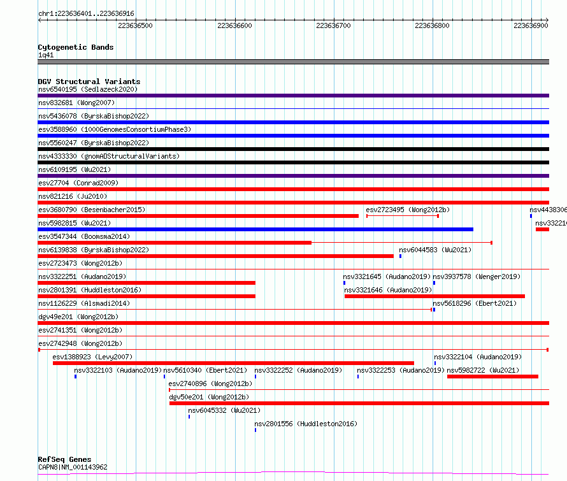Click nsv3322251 (Audano2019) label
567x481 pixels.
click(x=82, y=276)
